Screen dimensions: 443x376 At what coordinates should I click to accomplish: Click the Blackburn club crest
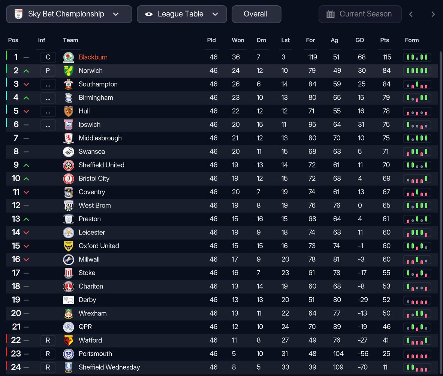point(68,57)
